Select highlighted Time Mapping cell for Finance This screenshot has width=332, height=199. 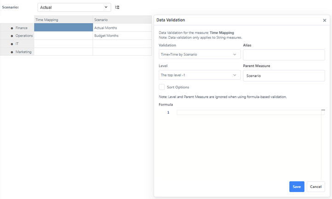pos(63,27)
